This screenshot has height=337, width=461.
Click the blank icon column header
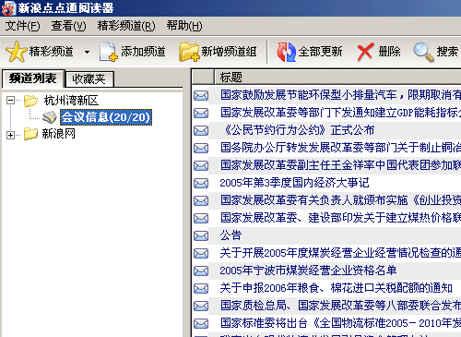[x=203, y=77]
